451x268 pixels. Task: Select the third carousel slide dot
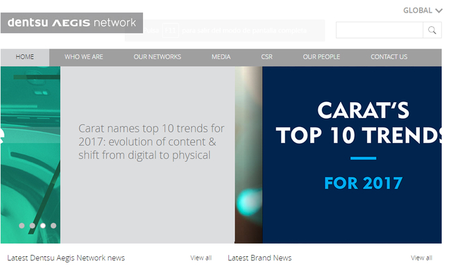43,226
